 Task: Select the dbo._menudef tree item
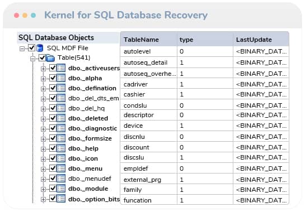90,179
